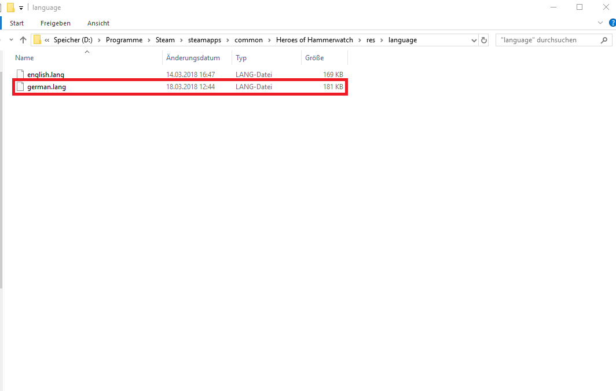Click the search magnifier icon
Image resolution: width=616 pixels, height=391 pixels.
604,40
